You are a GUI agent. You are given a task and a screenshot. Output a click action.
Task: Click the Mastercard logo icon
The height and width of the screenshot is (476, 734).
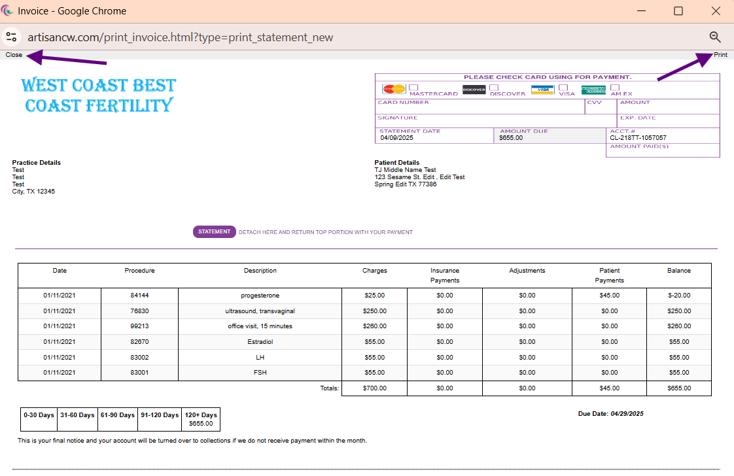click(394, 89)
